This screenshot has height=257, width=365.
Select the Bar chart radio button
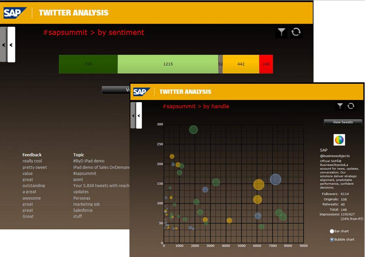click(332, 231)
